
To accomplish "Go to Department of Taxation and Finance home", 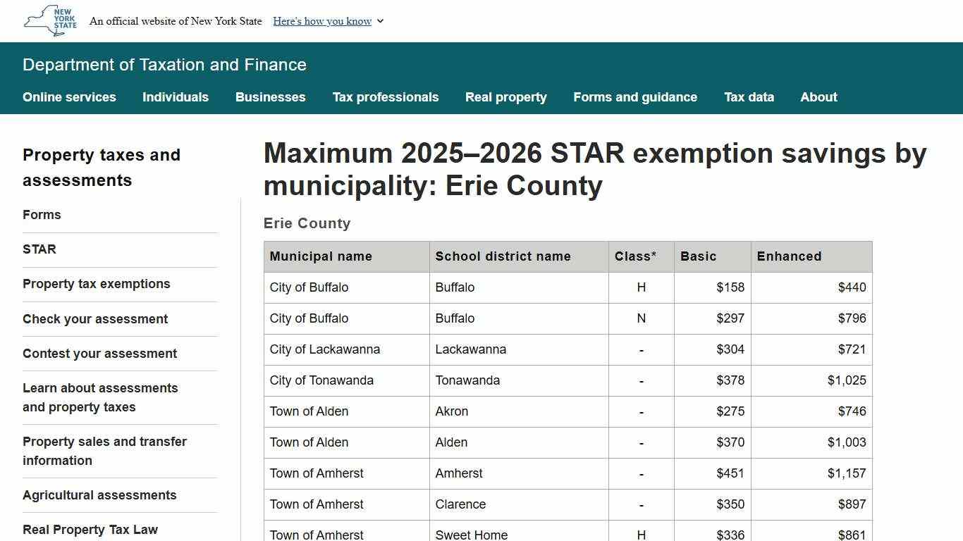I will point(164,65).
